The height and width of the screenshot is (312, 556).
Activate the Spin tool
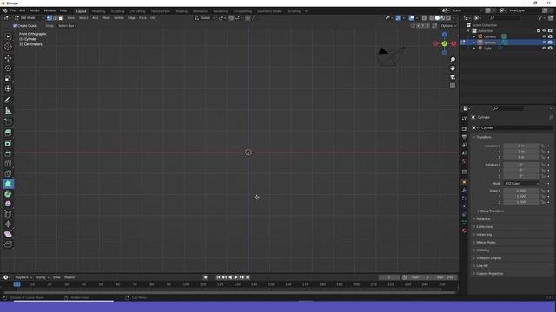click(x=8, y=194)
